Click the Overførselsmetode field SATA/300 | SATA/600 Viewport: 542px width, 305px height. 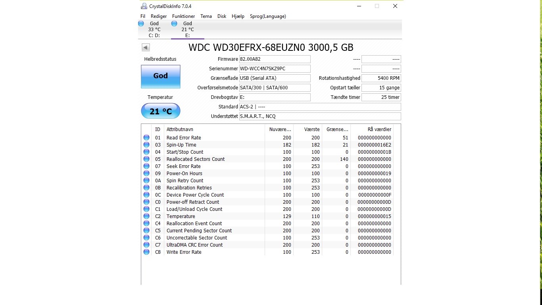click(275, 88)
